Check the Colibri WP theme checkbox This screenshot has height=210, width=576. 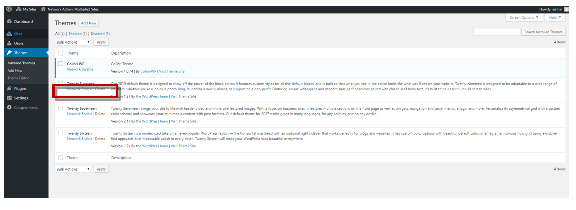61,64
